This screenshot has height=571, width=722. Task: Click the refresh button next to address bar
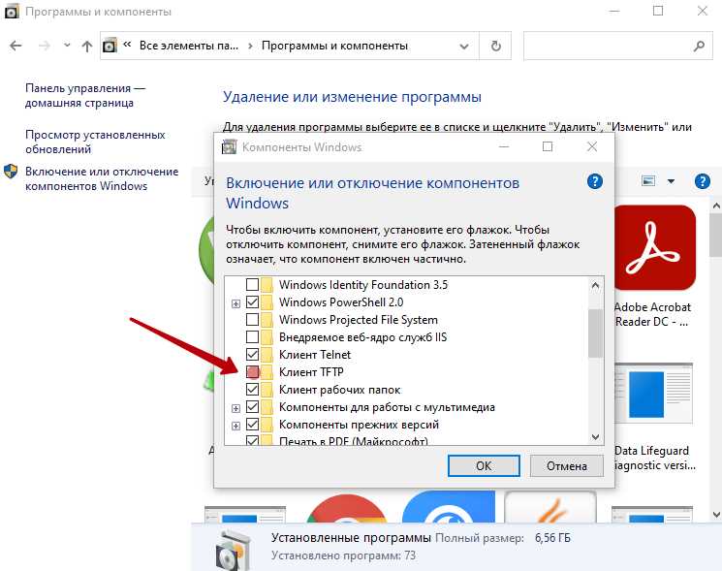(495, 46)
